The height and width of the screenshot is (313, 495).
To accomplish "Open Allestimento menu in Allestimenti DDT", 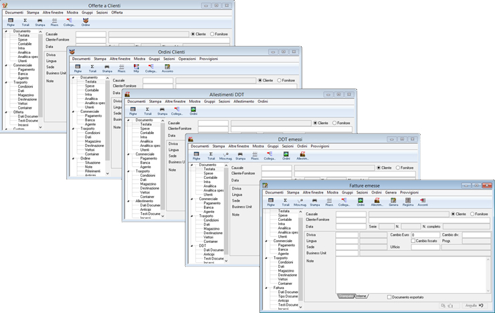I will 243,101.
